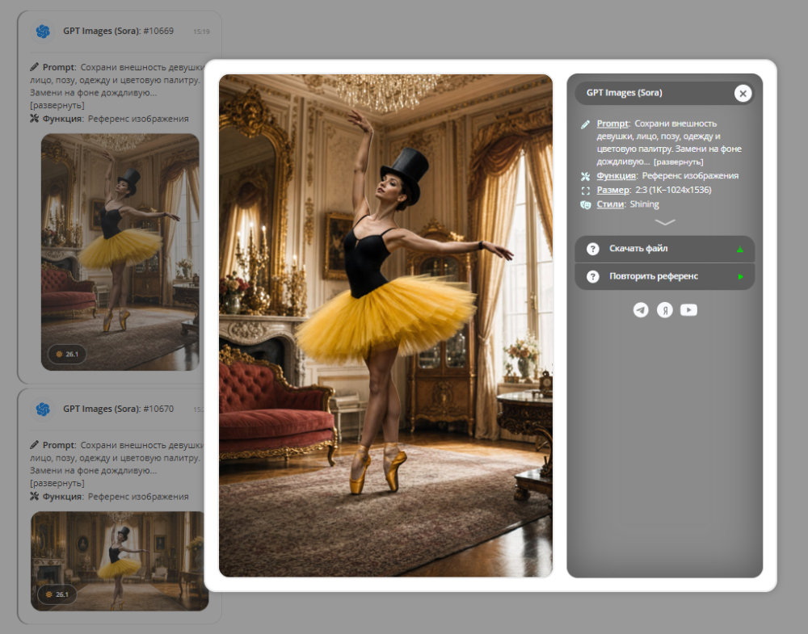The height and width of the screenshot is (634, 808).
Task: Click the green download arrow icon
Action: (740, 250)
